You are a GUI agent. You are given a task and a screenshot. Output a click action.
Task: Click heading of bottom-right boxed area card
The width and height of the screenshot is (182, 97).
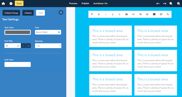pos(153,79)
